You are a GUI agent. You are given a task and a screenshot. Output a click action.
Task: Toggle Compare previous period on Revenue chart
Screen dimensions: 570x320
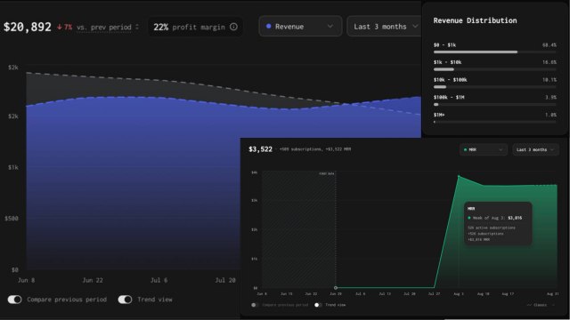(x=14, y=300)
